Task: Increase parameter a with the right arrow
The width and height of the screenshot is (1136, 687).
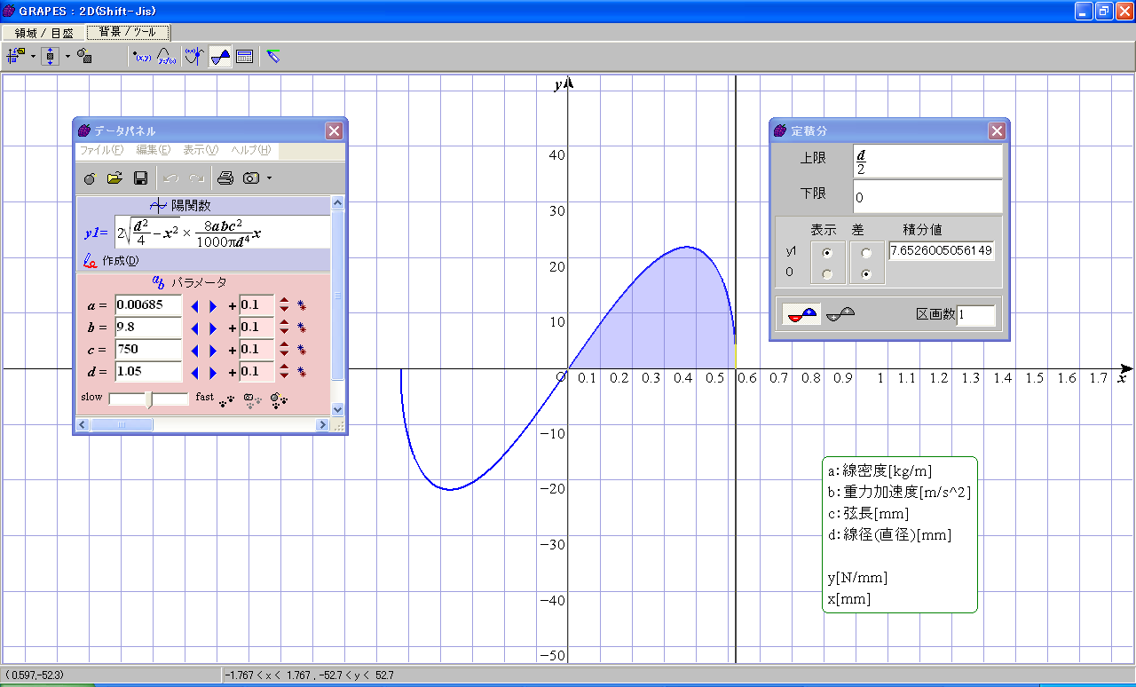Action: (212, 306)
